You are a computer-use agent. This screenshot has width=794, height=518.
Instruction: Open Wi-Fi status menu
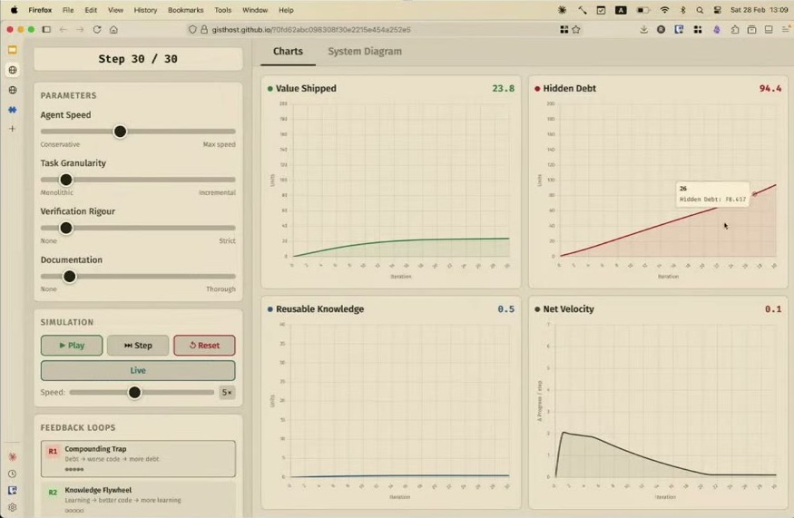tap(664, 10)
